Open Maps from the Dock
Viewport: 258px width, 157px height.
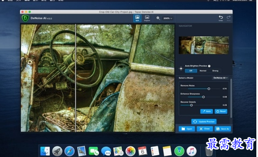pyautogui.click(x=118, y=151)
